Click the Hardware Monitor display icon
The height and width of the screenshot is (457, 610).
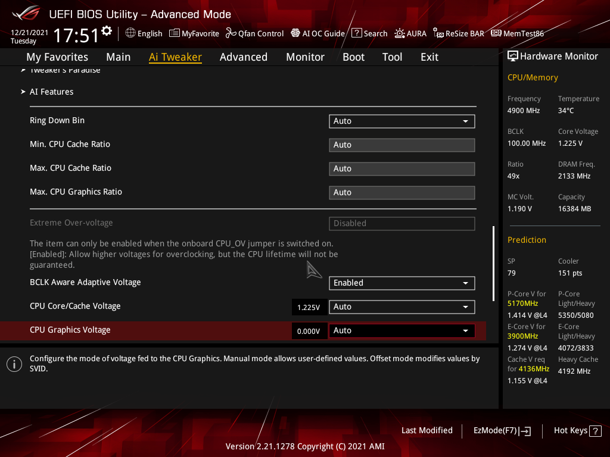(x=513, y=57)
